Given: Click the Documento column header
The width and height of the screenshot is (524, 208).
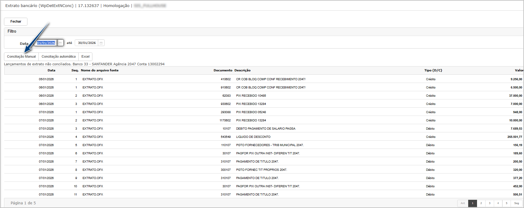Looking at the screenshot, I should coord(223,70).
